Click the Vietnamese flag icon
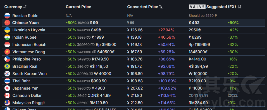The image size is (267, 110). (7, 52)
